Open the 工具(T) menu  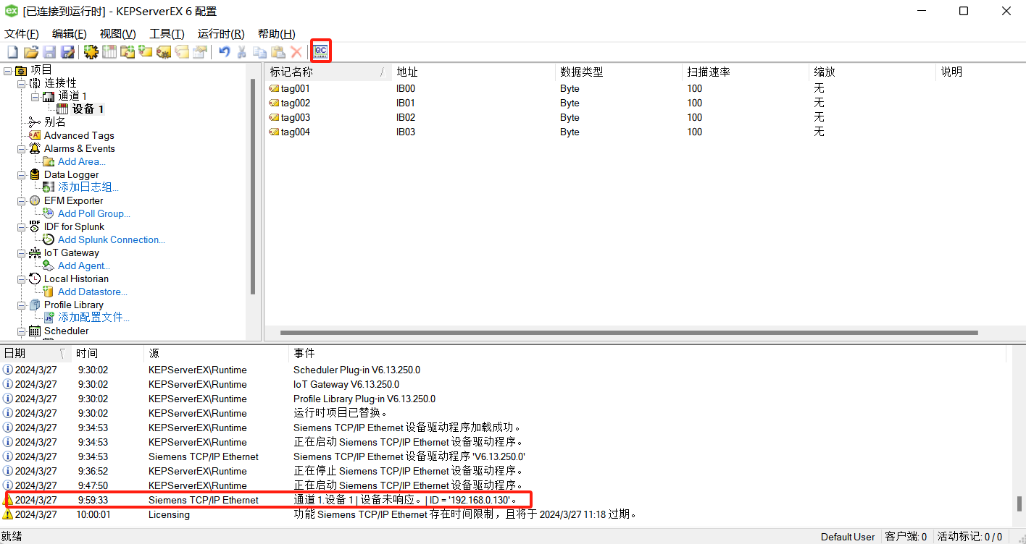167,34
